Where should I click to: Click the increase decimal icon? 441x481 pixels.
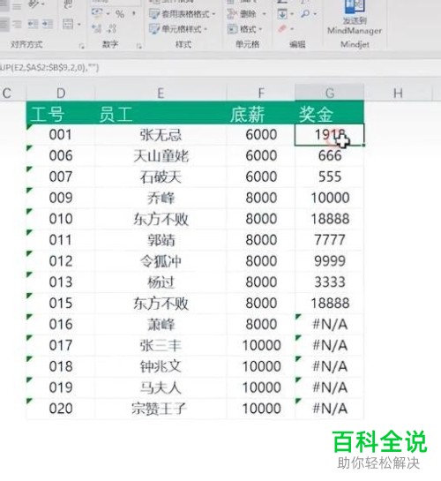[97, 28]
